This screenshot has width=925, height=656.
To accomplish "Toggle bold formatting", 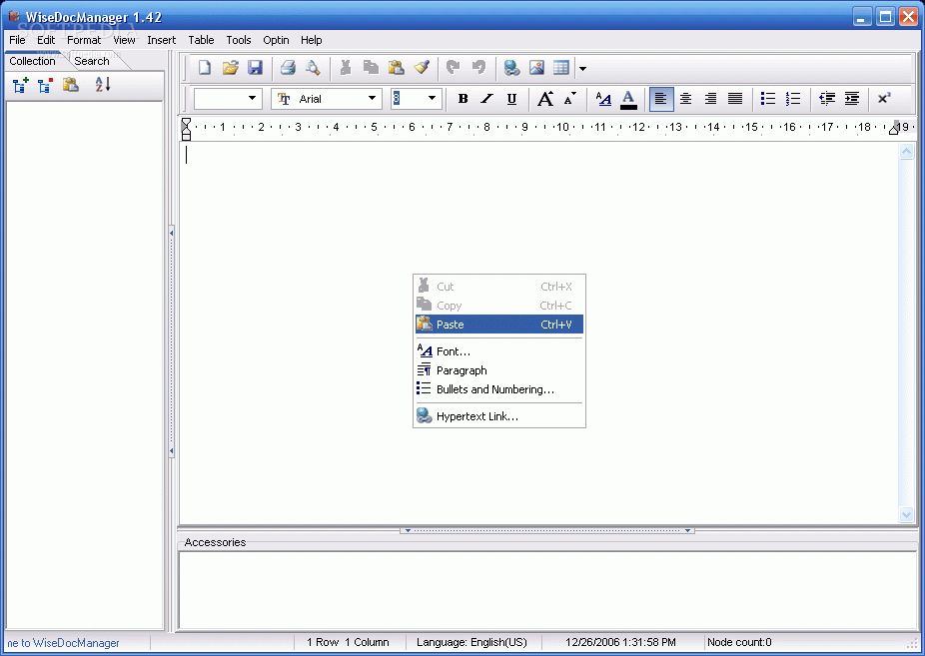I will pos(462,99).
